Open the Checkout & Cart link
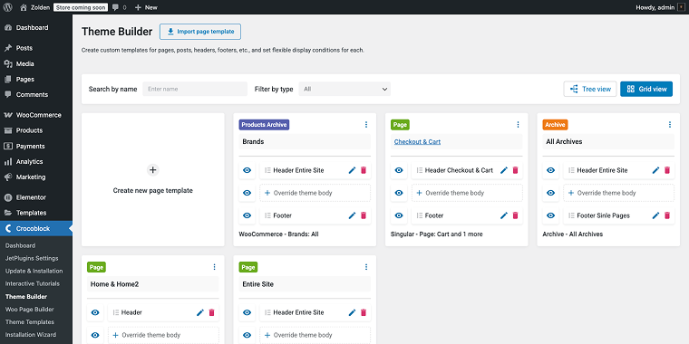Screen dimensions: 689x344 [417, 142]
